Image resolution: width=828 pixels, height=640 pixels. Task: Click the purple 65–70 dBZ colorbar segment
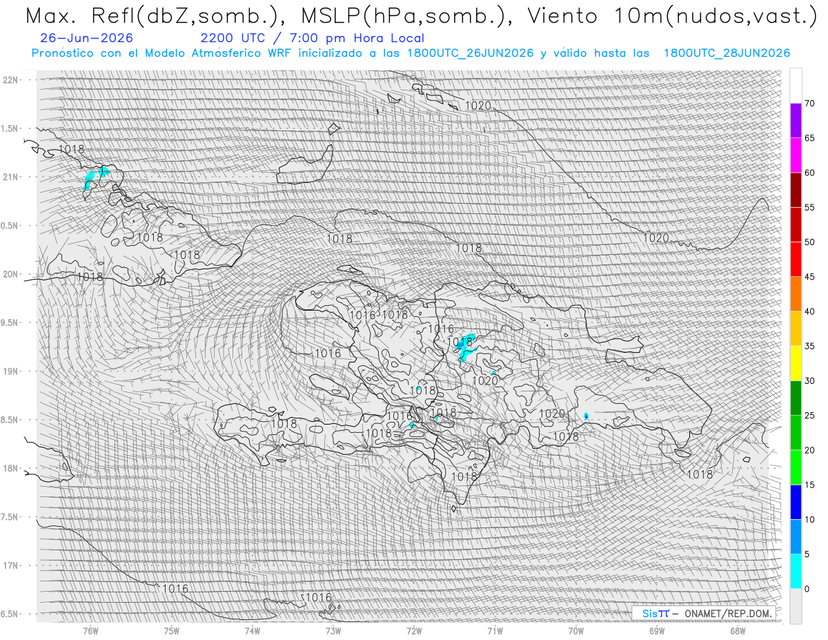coord(796,121)
